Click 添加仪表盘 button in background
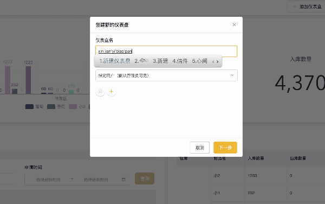 point(307,7)
